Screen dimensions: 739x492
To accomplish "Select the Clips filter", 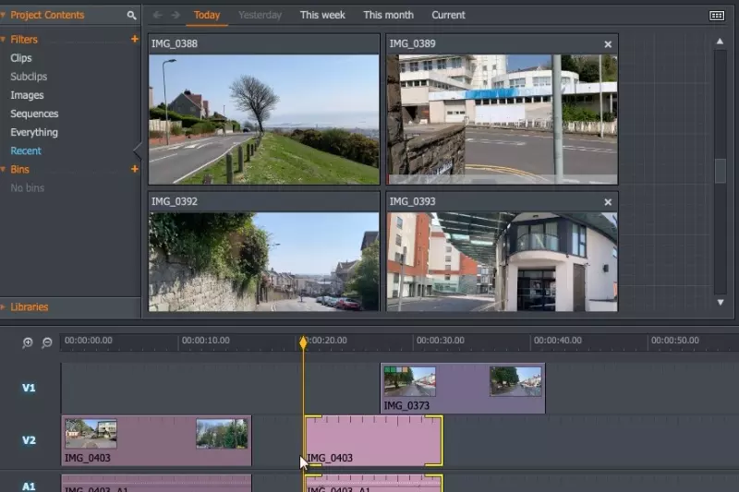I will [21, 58].
